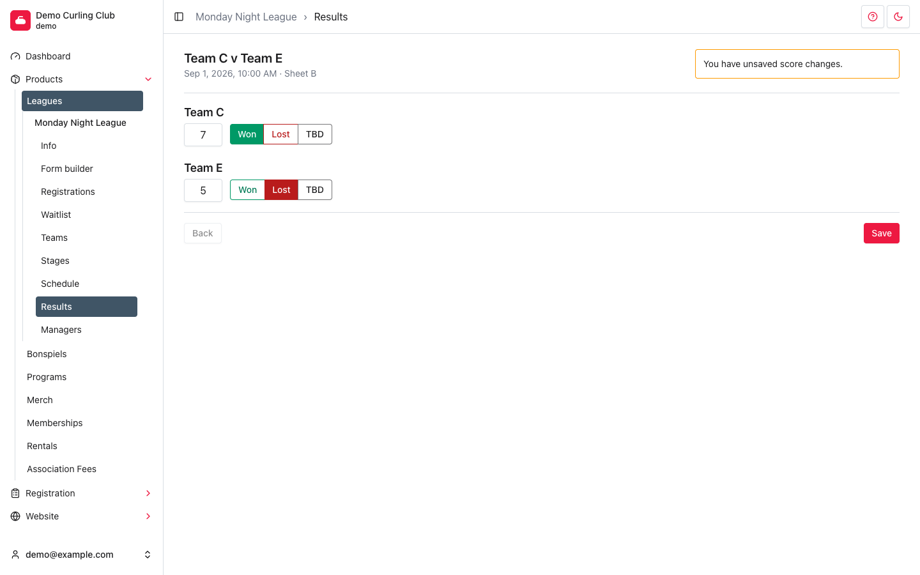920x575 pixels.
Task: Open the Leagues menu item
Action: 82,101
